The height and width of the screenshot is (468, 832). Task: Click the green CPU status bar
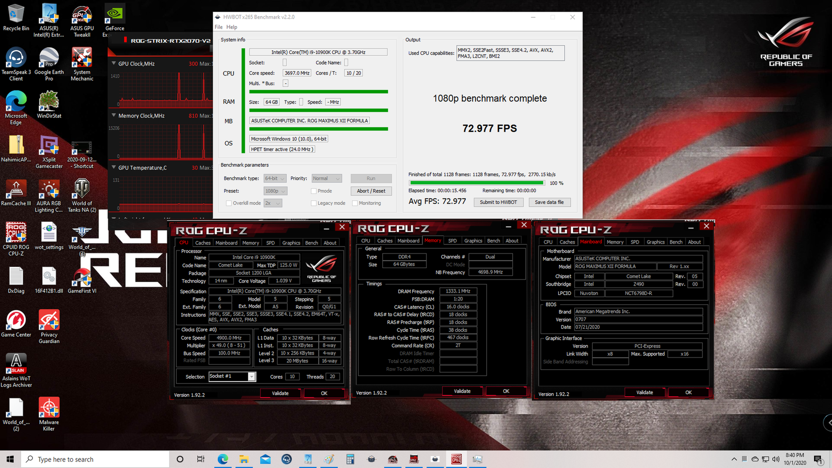pos(318,92)
